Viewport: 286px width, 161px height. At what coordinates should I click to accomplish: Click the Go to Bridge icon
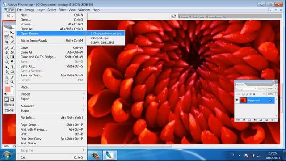click(173, 17)
